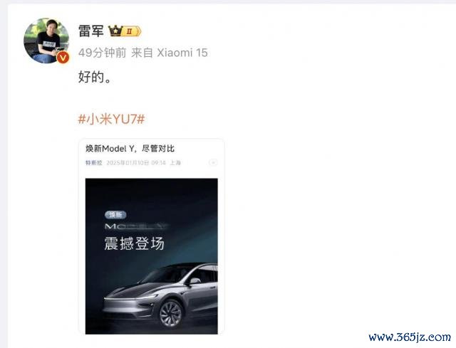
Task: Open 雷军's profile avatar photo
Action: click(46, 41)
